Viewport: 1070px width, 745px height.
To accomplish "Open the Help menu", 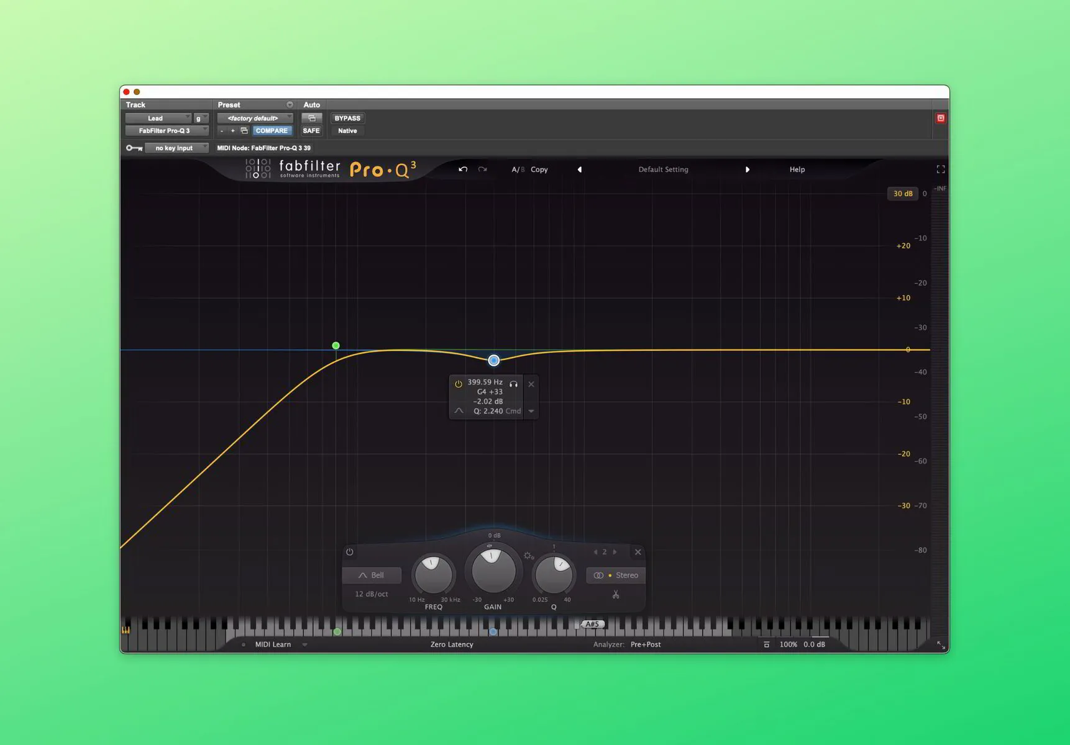I will tap(797, 169).
